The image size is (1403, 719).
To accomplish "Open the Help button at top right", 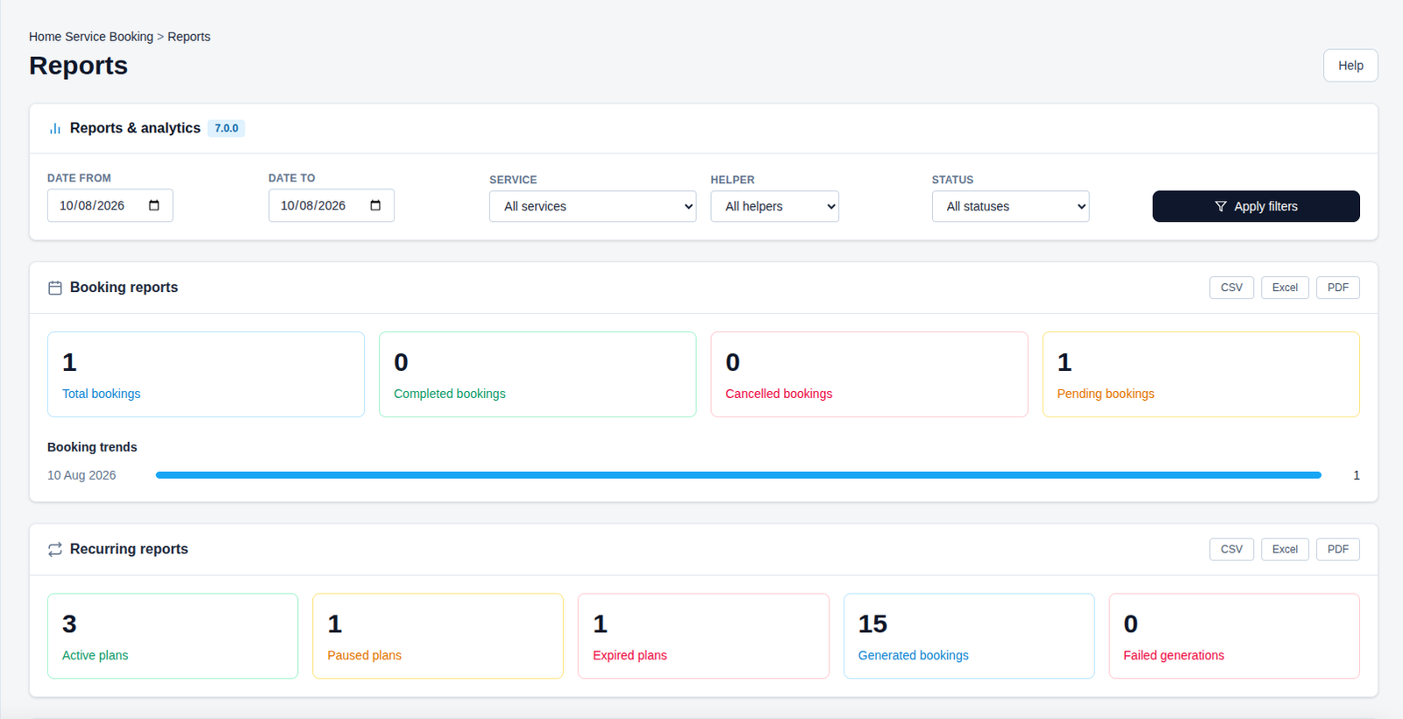I will [1350, 66].
